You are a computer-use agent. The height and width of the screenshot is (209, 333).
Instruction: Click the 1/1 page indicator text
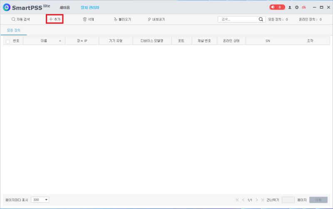[x=250, y=200]
